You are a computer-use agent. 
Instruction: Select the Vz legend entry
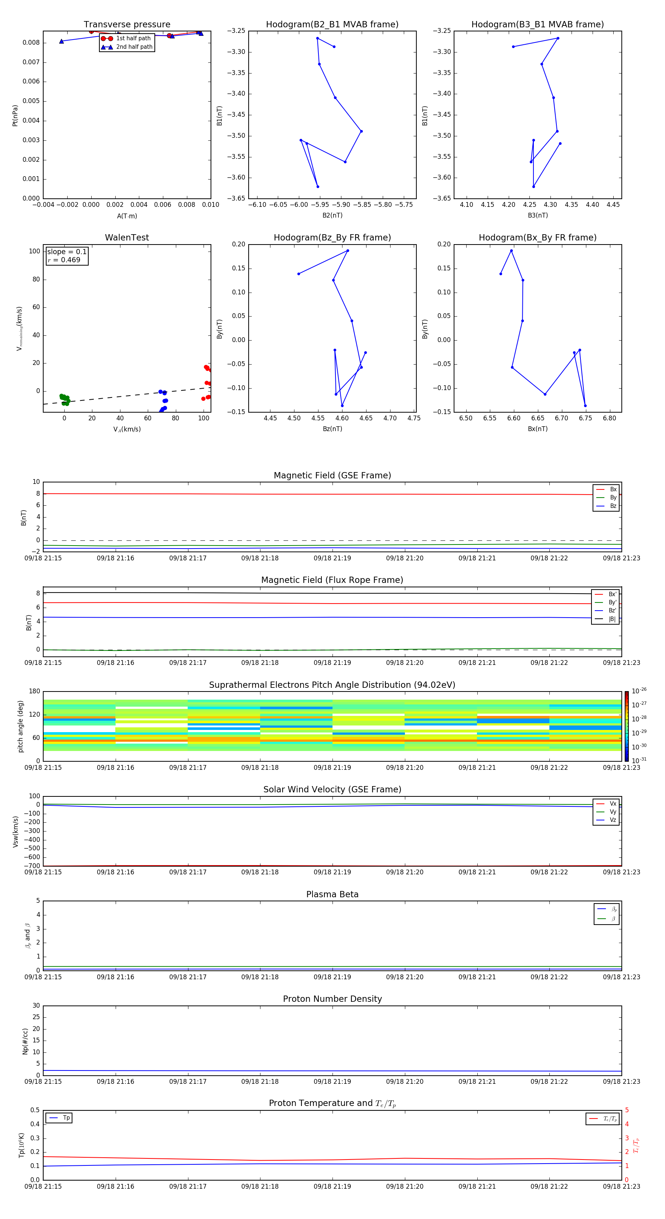(x=606, y=820)
